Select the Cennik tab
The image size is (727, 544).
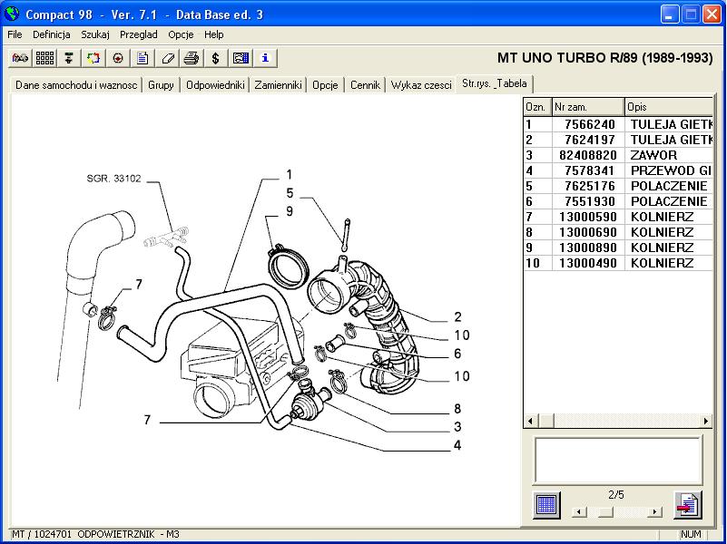[x=365, y=85]
